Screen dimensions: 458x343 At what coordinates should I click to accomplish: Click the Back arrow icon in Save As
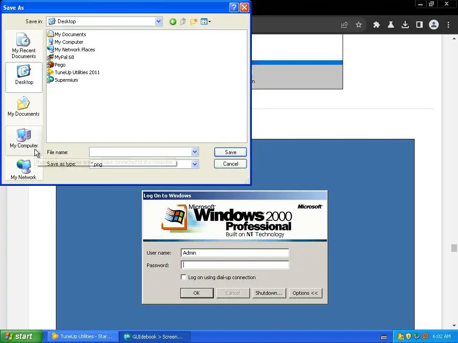coord(173,21)
